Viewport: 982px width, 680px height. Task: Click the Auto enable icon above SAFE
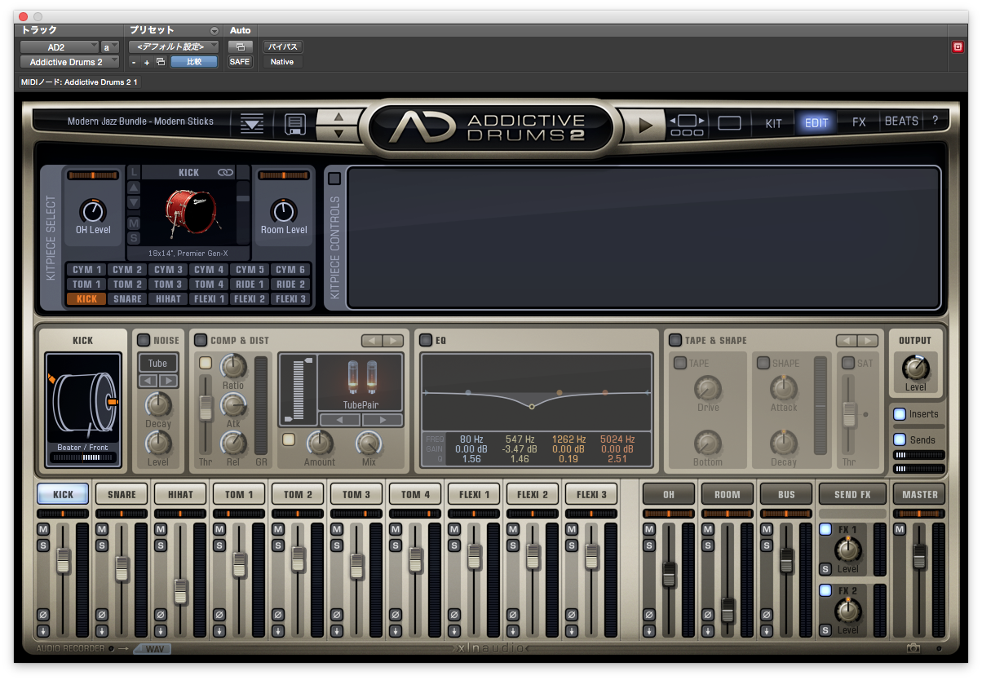coord(240,46)
